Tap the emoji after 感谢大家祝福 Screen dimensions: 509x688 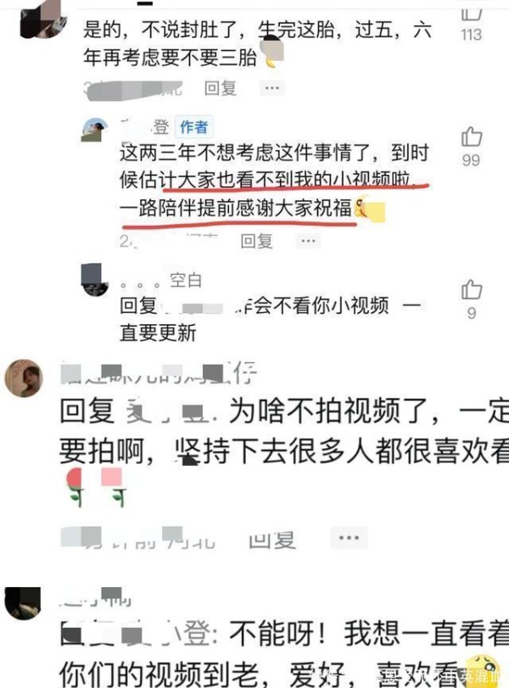coord(371,209)
